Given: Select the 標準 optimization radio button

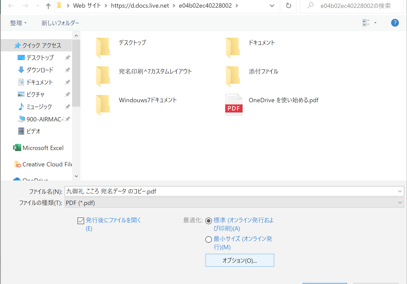Looking at the screenshot, I should coord(209,221).
